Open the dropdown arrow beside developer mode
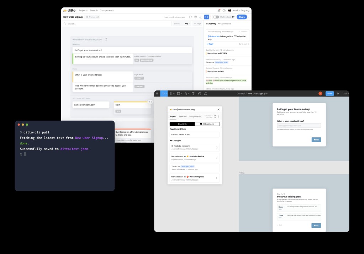The image size is (364, 254). 210,17
